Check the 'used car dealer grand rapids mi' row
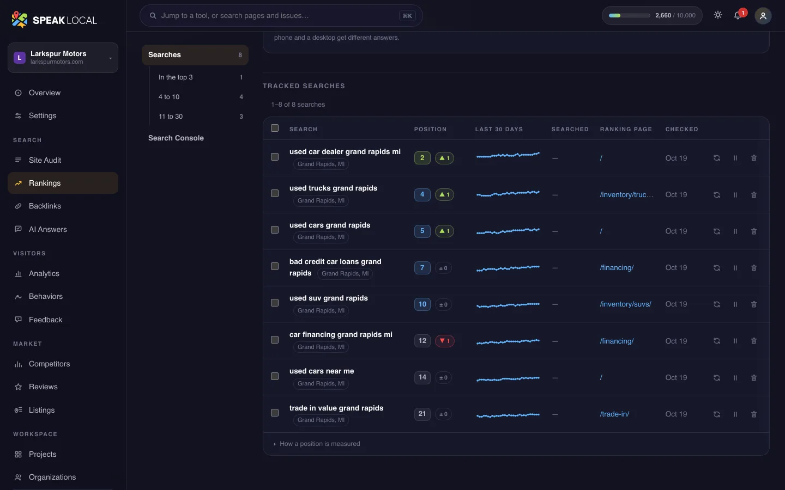Viewport: 785px width, 490px height. 275,157
